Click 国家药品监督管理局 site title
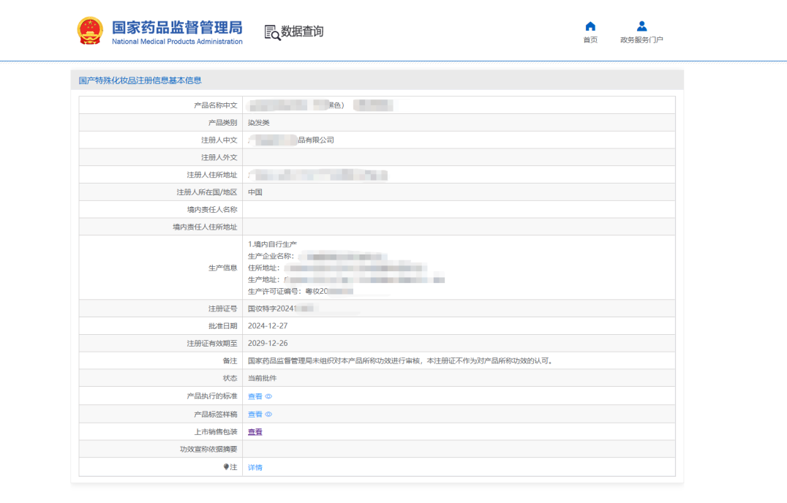 (x=176, y=28)
